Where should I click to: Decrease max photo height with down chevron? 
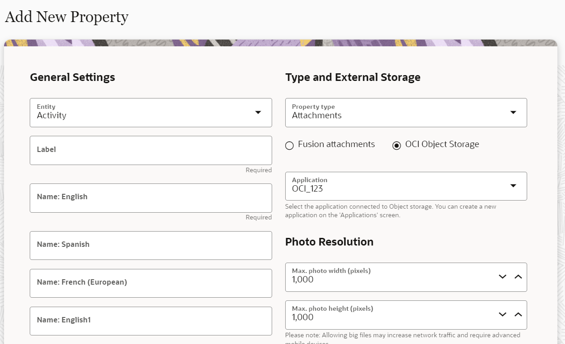click(503, 314)
